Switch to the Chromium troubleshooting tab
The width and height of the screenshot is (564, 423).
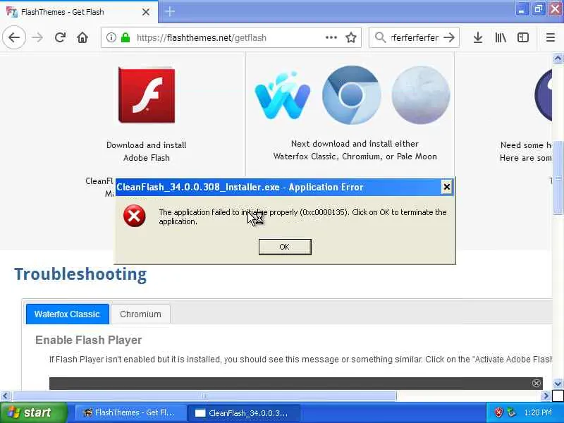140,314
